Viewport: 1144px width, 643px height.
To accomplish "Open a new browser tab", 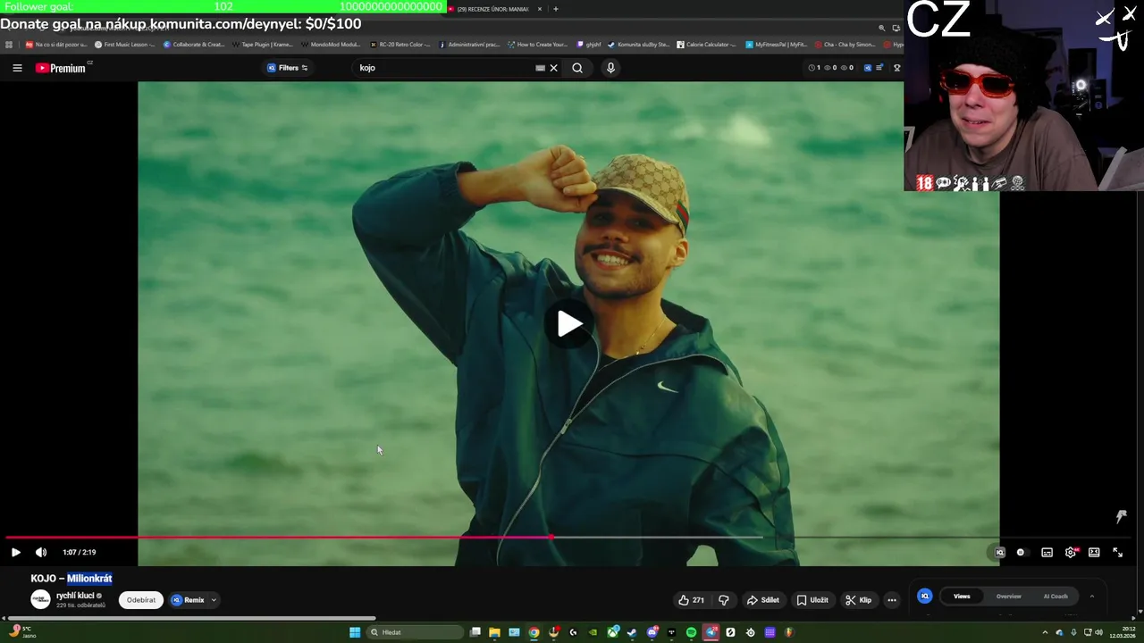I will (x=556, y=9).
